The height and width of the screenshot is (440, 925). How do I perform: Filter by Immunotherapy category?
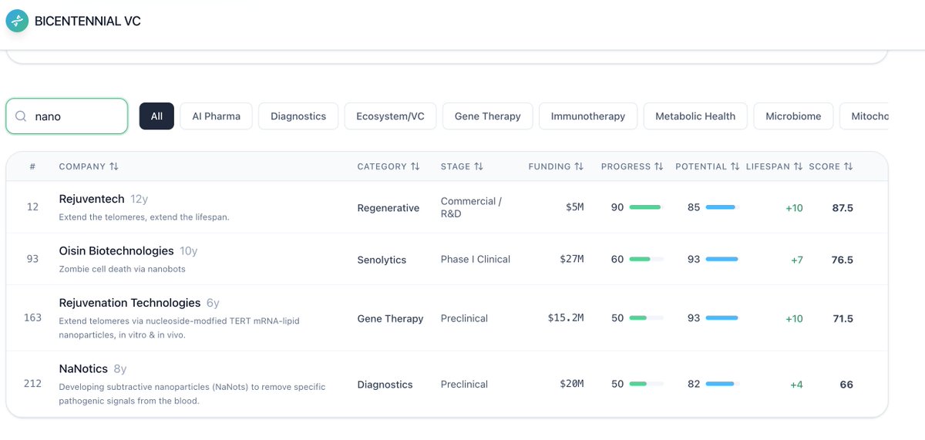click(x=588, y=116)
